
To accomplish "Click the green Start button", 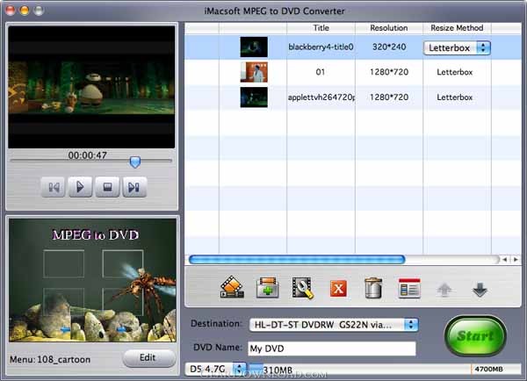I will 475,335.
